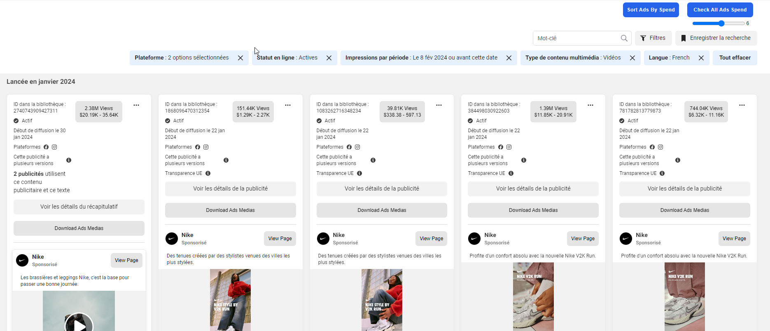Click View Page on ad 384498030922603

583,239
